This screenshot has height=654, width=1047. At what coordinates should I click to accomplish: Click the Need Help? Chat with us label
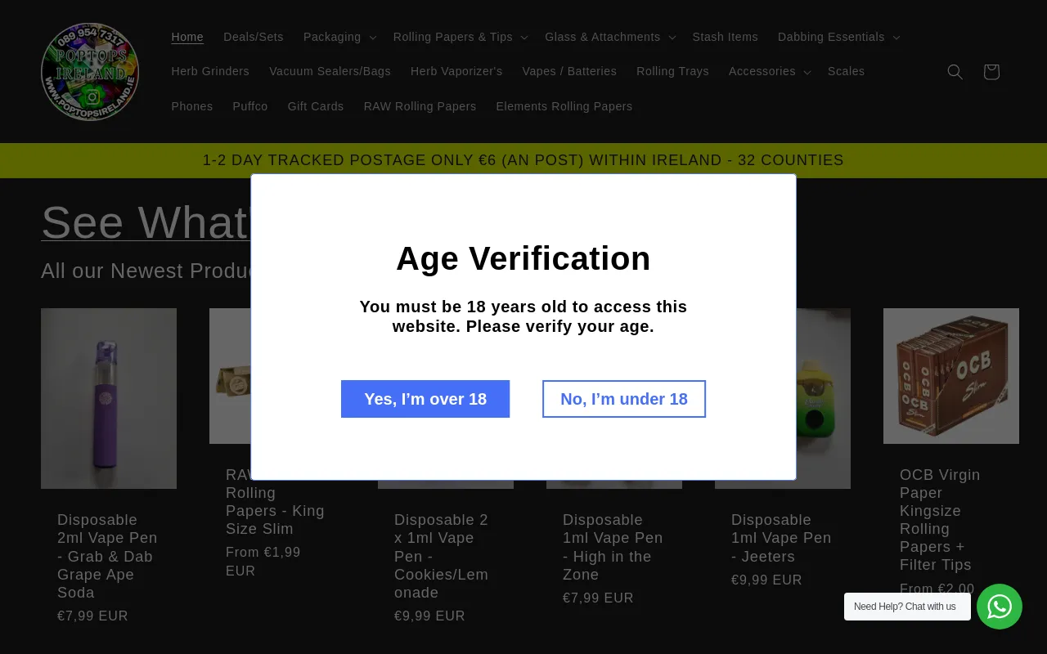click(906, 607)
